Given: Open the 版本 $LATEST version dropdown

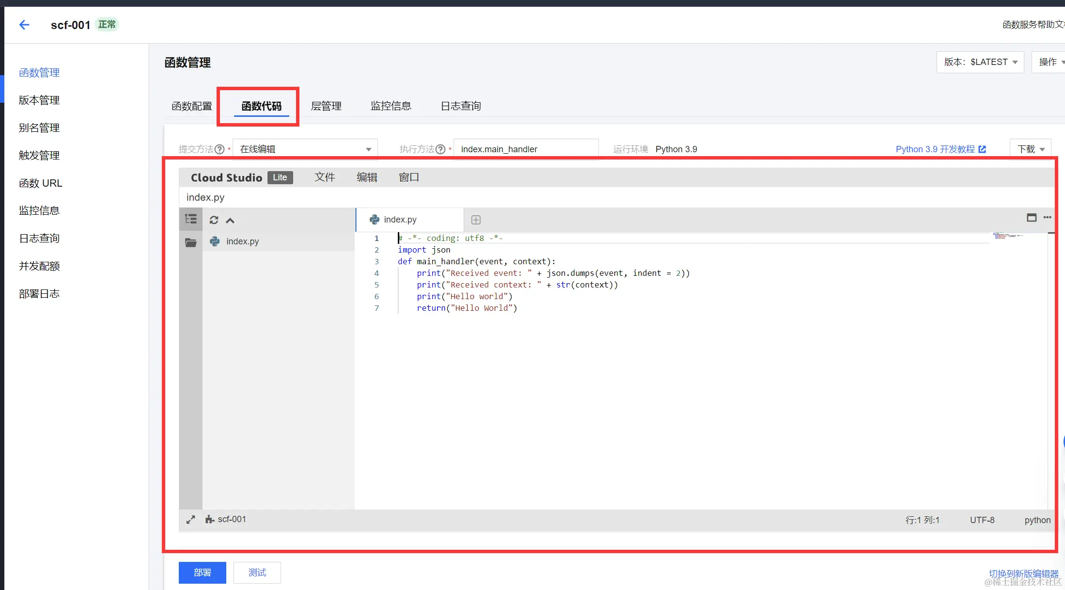Looking at the screenshot, I should [x=980, y=62].
